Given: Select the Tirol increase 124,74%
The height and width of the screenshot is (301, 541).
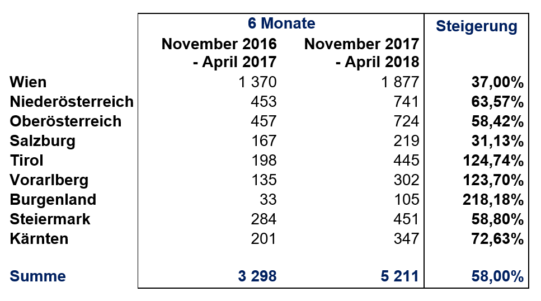Looking at the screenshot, I should 493,161.
